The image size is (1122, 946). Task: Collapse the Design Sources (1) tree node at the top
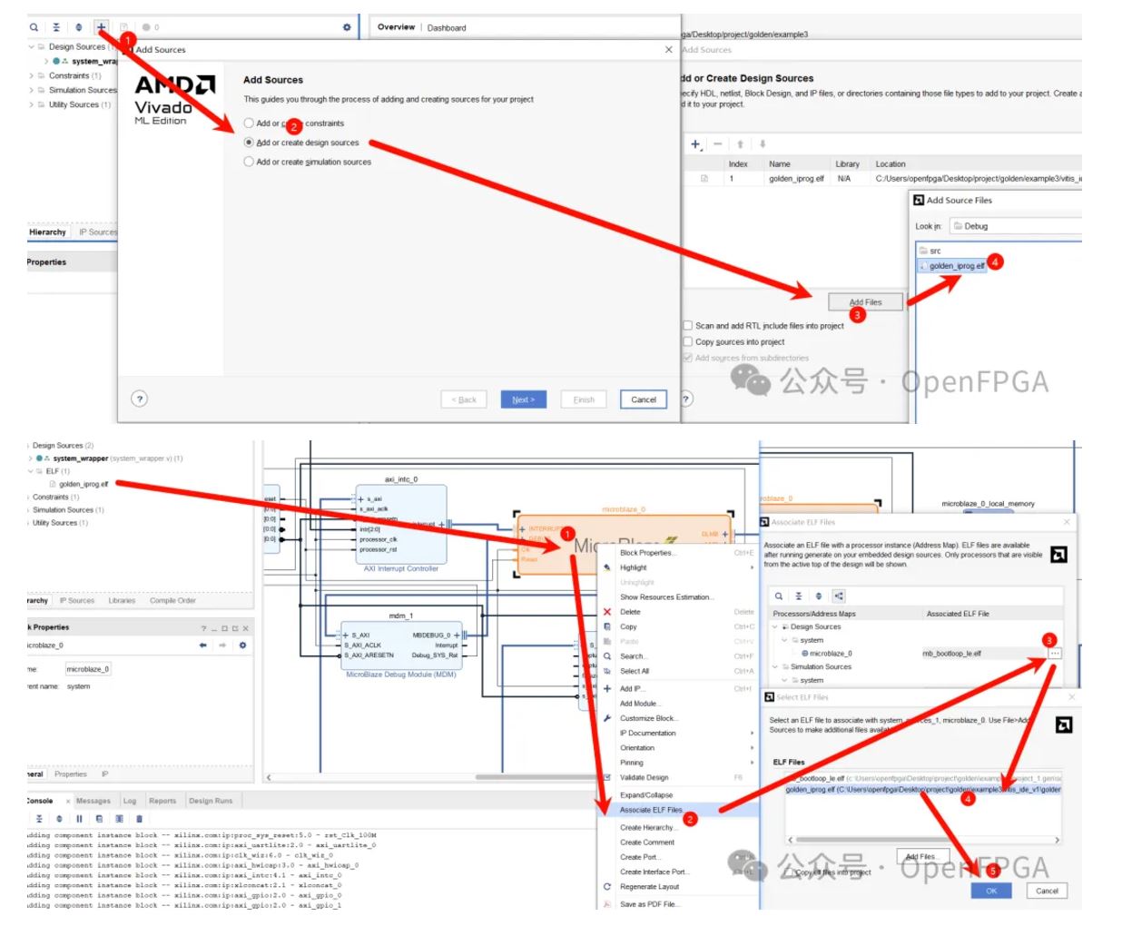[32, 46]
